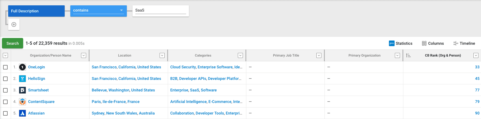481x119 pixels.
Task: Tick the checkbox for OneLogin row
Action: click(5, 67)
